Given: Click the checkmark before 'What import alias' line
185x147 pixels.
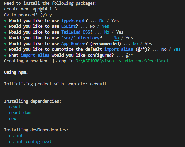Looking at the screenshot, I should (5, 55).
